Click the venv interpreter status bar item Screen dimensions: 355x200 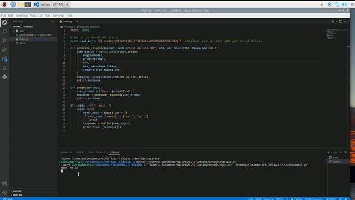click(x=313, y=199)
